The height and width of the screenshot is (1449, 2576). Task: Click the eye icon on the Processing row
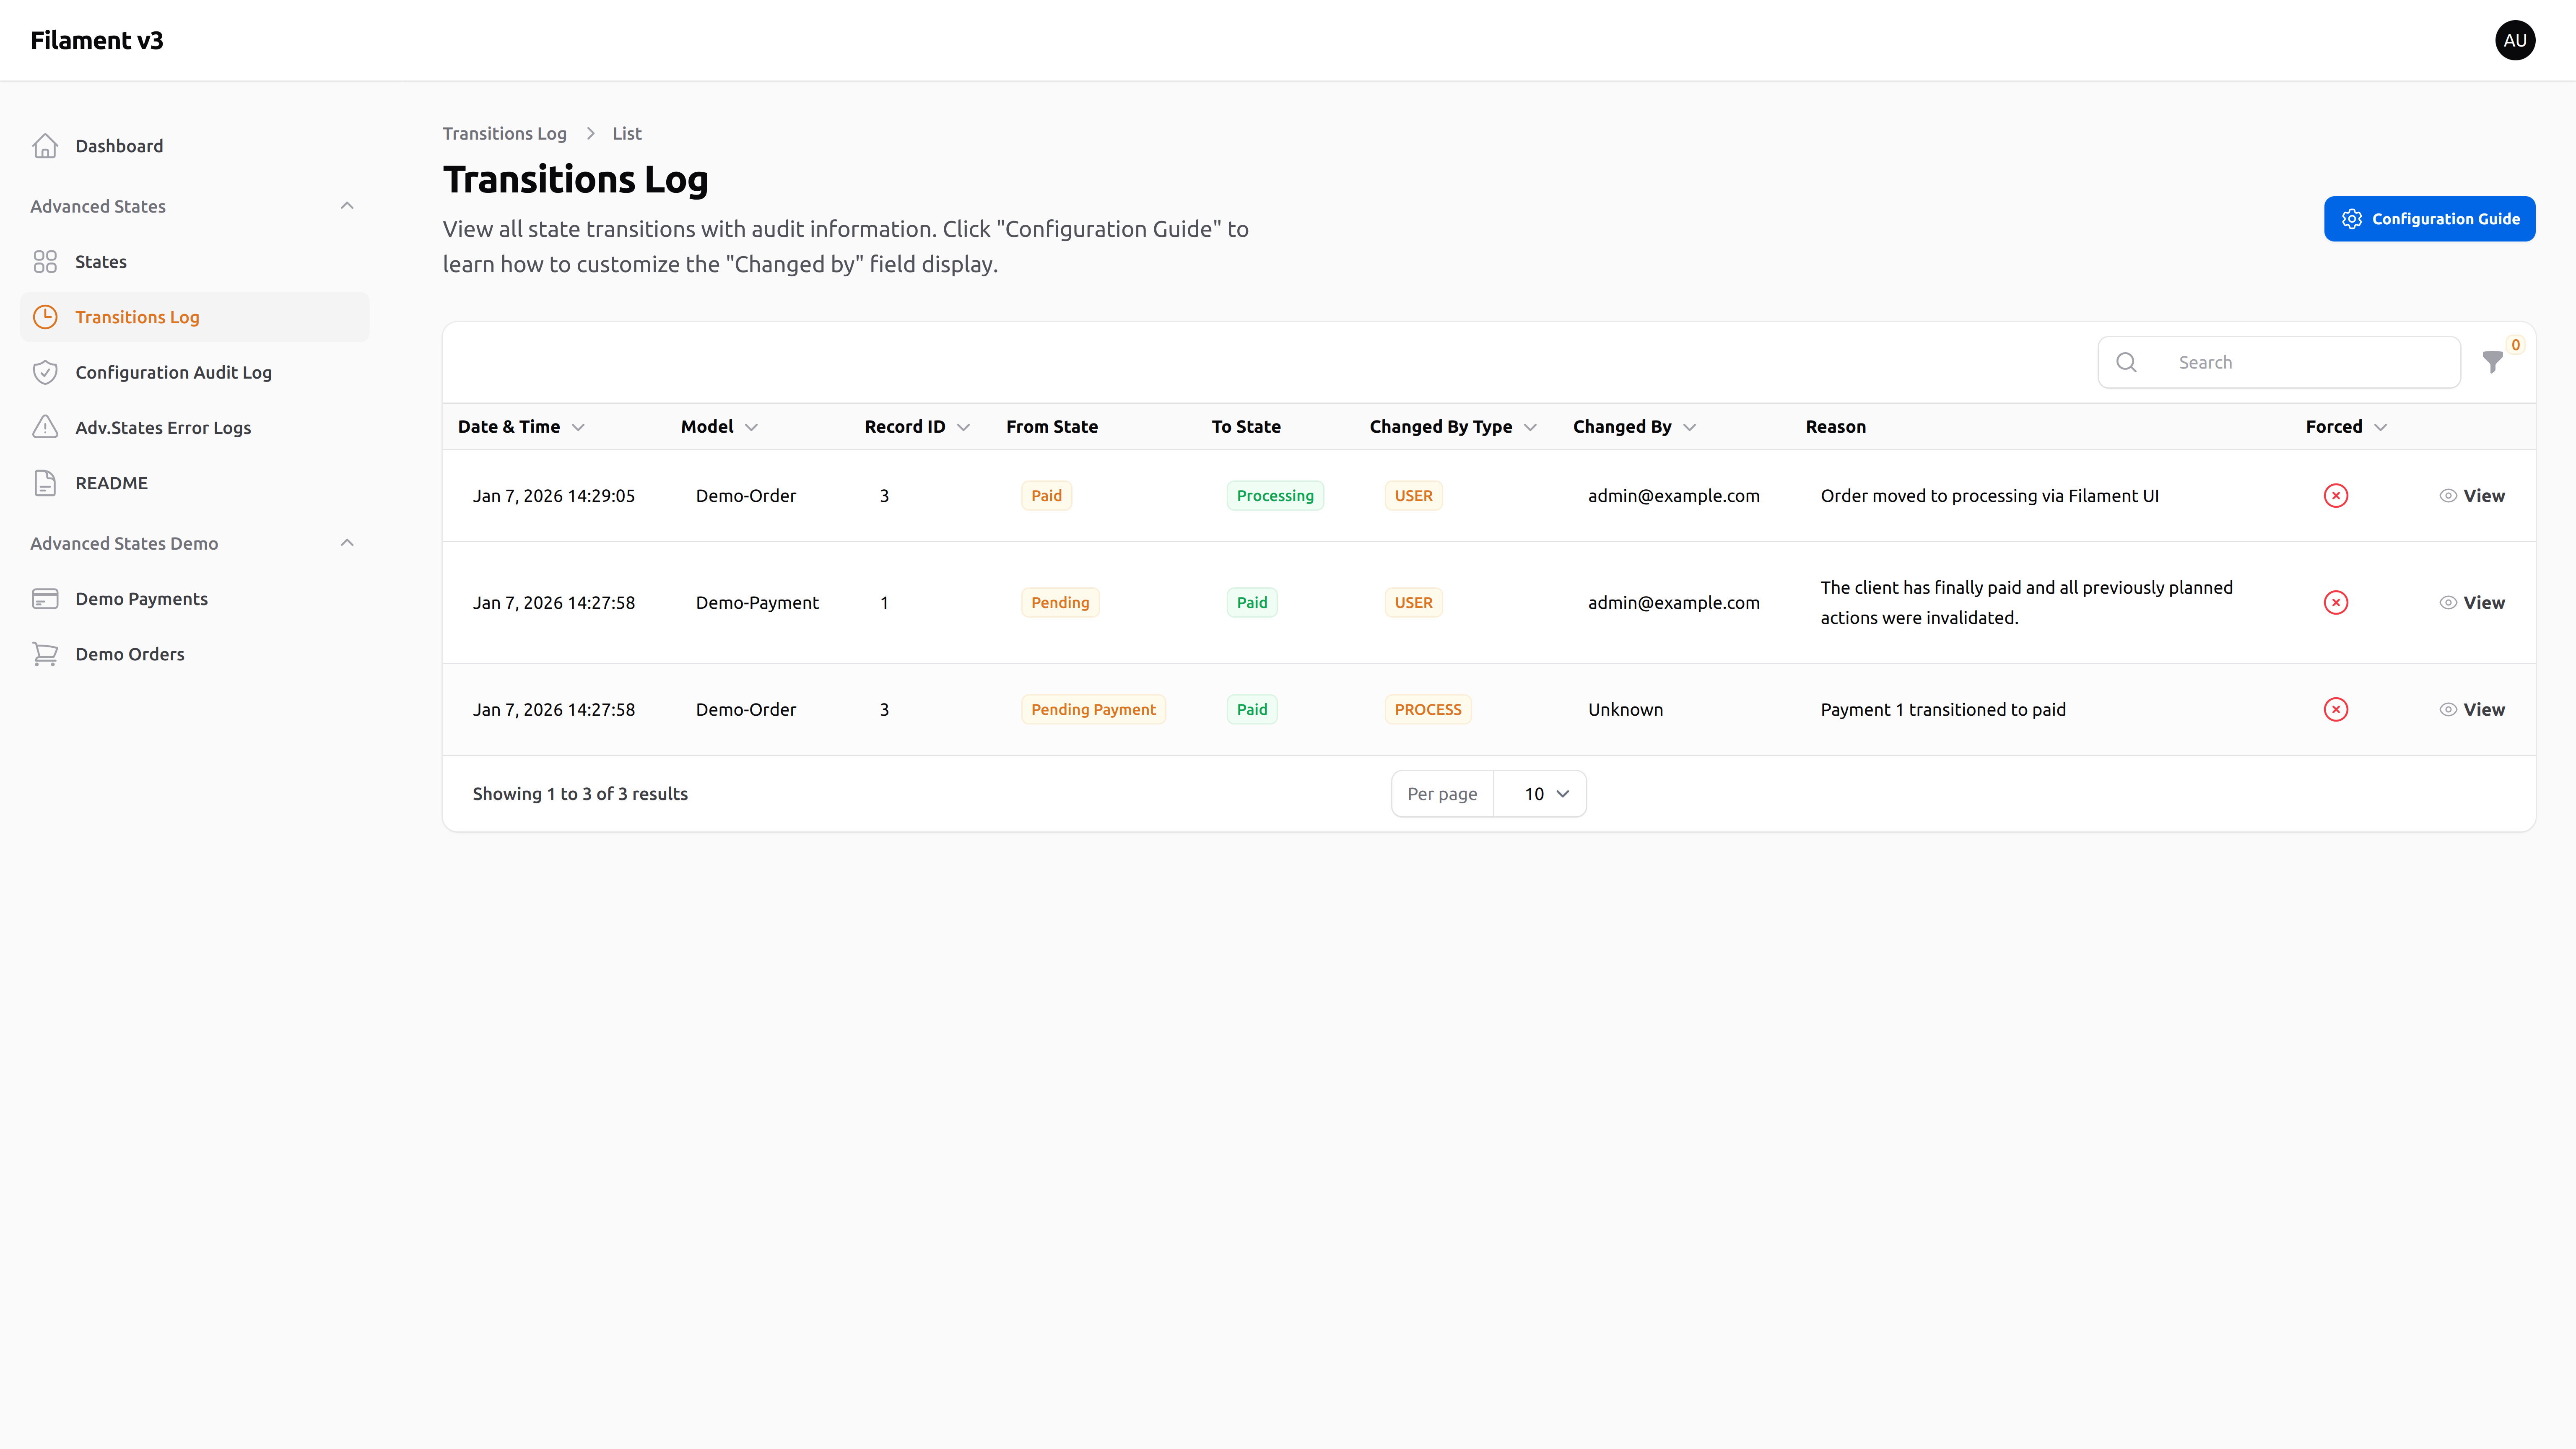(x=2448, y=495)
